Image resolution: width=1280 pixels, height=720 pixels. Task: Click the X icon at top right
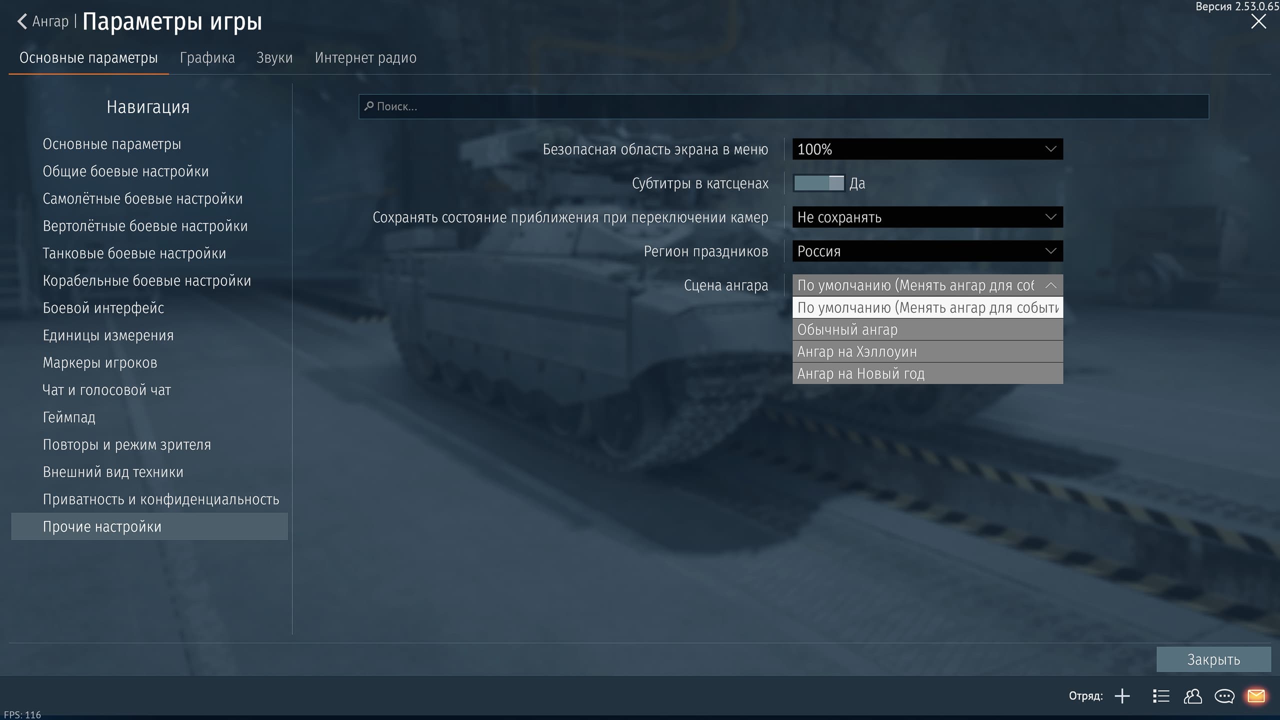pyautogui.click(x=1258, y=21)
